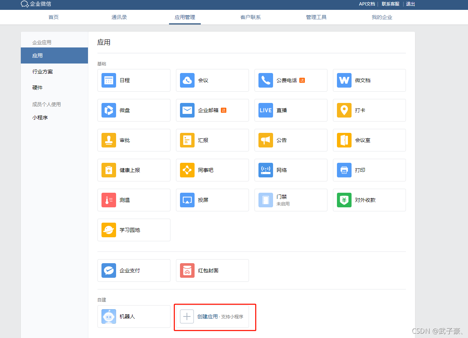Click the 企业微信 logo
This screenshot has height=338, width=468.
click(36, 4)
